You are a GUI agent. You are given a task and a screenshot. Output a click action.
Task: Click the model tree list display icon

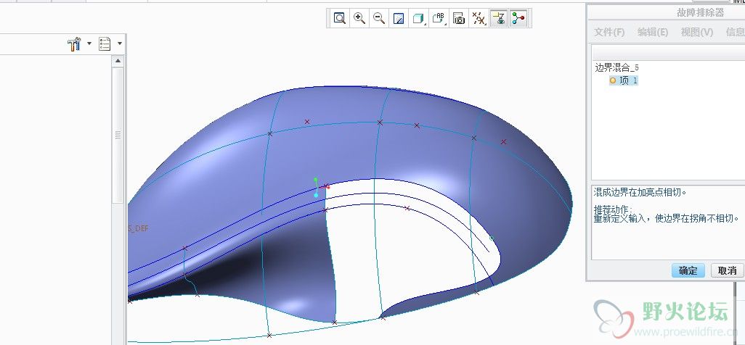[x=105, y=44]
